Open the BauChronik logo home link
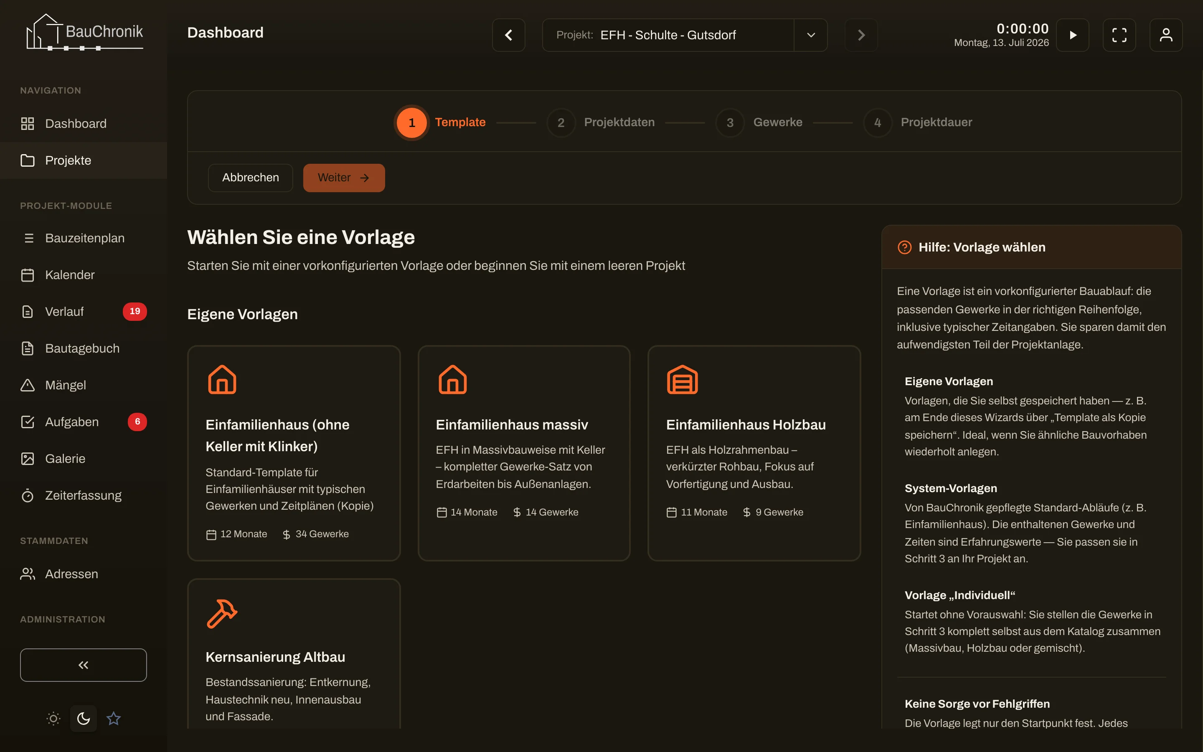This screenshot has width=1203, height=752. 84,32
